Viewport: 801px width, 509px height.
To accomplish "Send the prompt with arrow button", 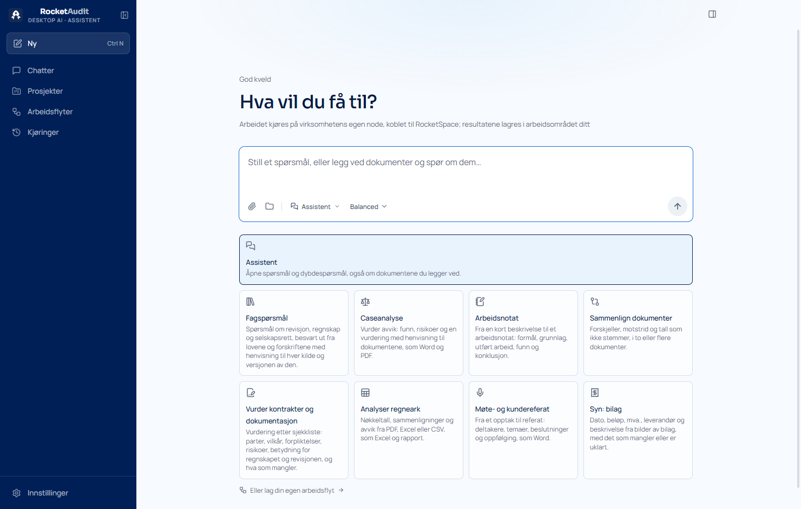I will pos(678,206).
